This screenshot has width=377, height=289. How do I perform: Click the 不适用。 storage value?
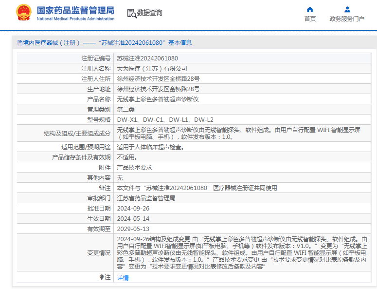[127, 157]
